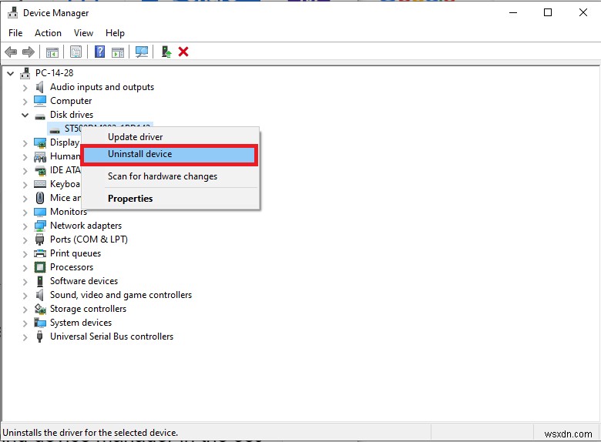Expand the Print queues category
Screen dimensions: 601x442
click(x=25, y=254)
